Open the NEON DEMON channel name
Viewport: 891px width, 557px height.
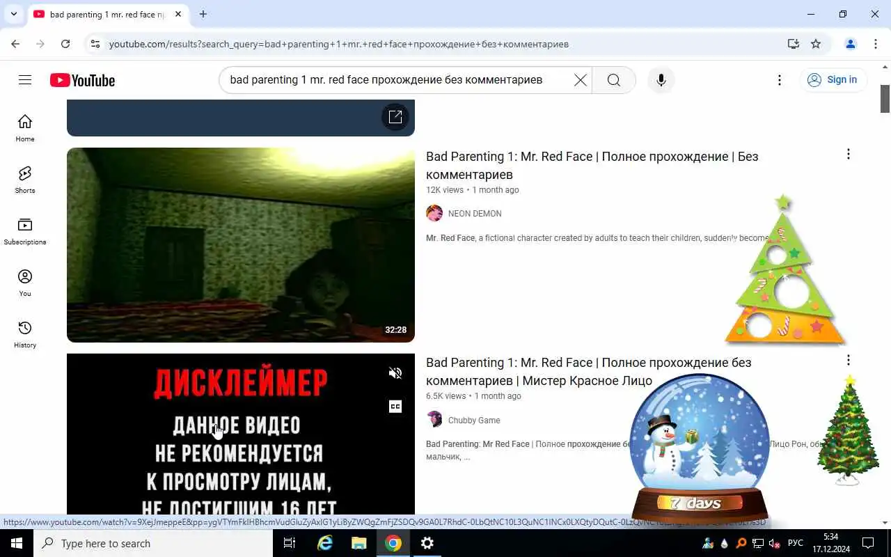(x=475, y=214)
